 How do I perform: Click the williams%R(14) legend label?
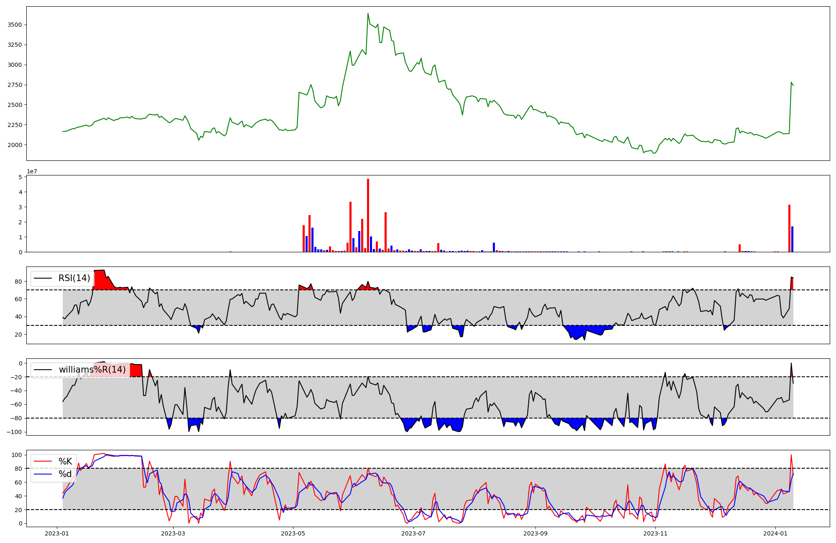point(92,370)
